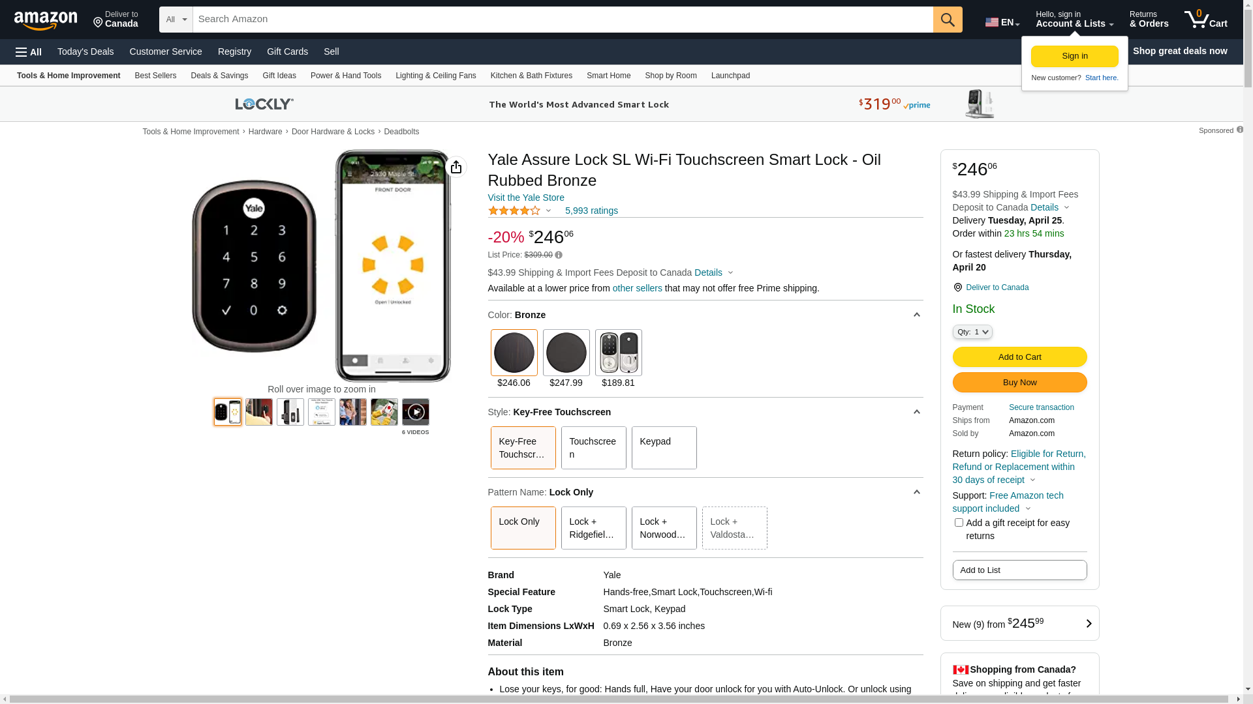Click the Add to Cart button

1019,357
